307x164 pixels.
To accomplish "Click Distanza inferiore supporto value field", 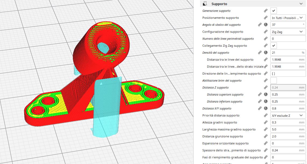I will 288,101.
